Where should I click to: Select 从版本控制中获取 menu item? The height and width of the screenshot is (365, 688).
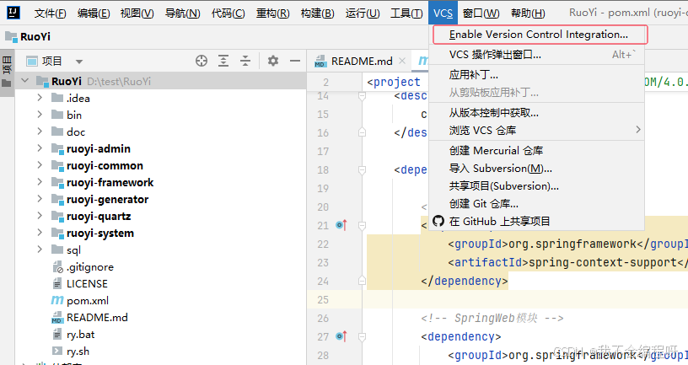536,113
